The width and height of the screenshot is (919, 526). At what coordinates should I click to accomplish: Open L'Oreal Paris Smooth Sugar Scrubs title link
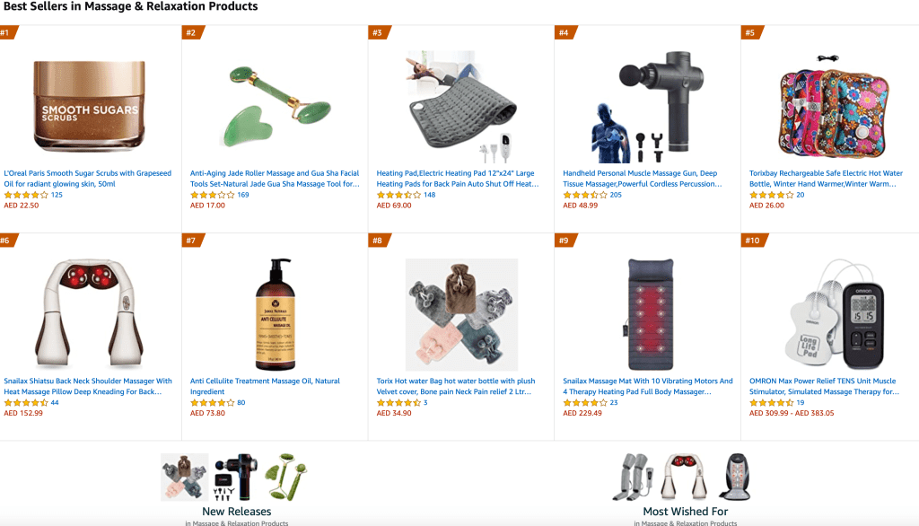pos(88,179)
